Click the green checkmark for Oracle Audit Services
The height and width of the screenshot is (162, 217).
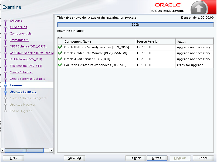pos(60,59)
